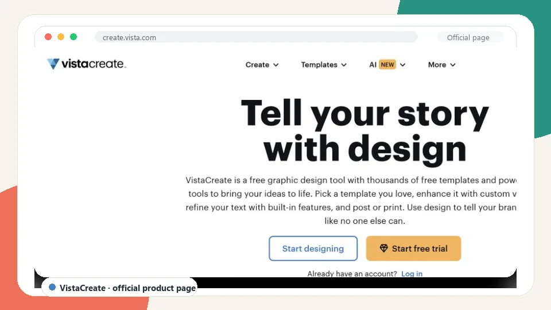Open the AI menu item
This screenshot has width=551, height=310.
373,65
